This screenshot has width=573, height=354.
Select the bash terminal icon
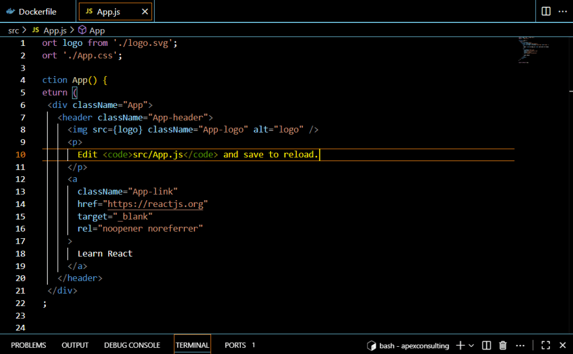(371, 346)
